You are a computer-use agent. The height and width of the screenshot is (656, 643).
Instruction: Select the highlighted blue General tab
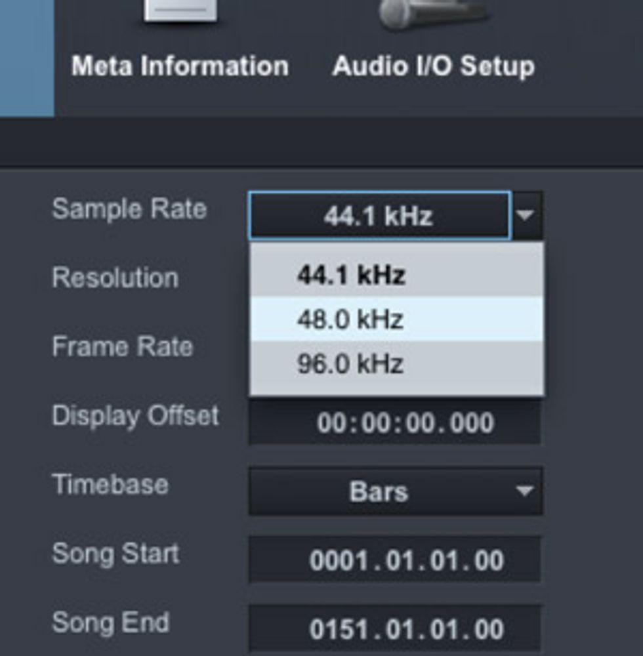coord(27,58)
